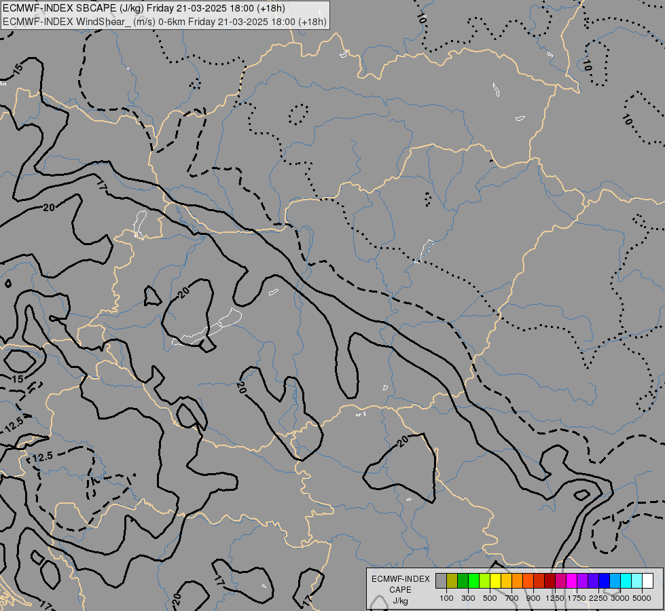Select the amber swatch left of 700 tick
The height and width of the screenshot is (611, 665).
[x=506, y=580]
